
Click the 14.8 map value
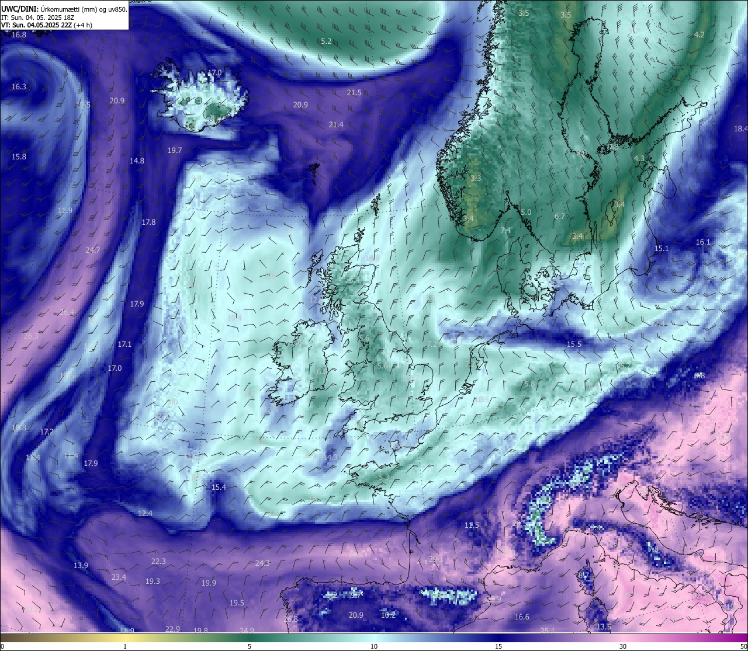tap(137, 161)
